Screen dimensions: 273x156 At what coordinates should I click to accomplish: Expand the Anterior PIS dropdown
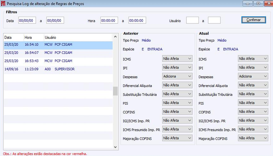coord(177,103)
